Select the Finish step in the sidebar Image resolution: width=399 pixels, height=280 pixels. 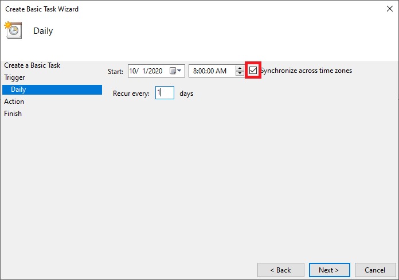tap(13, 114)
